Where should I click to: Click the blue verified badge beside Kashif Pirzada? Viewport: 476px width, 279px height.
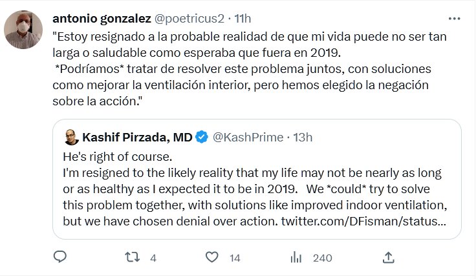(x=202, y=137)
